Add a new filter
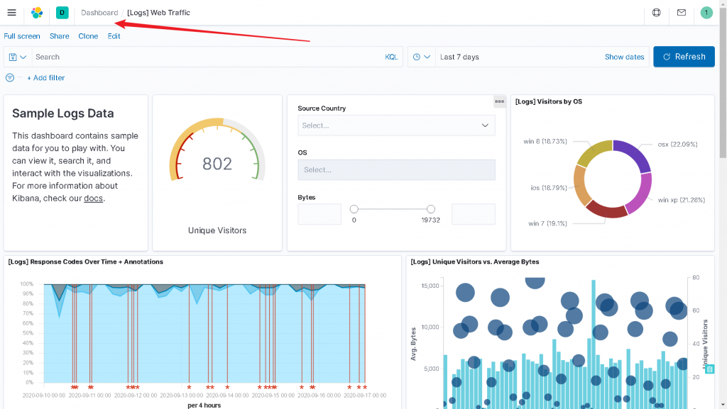This screenshot has height=409, width=727. 46,78
